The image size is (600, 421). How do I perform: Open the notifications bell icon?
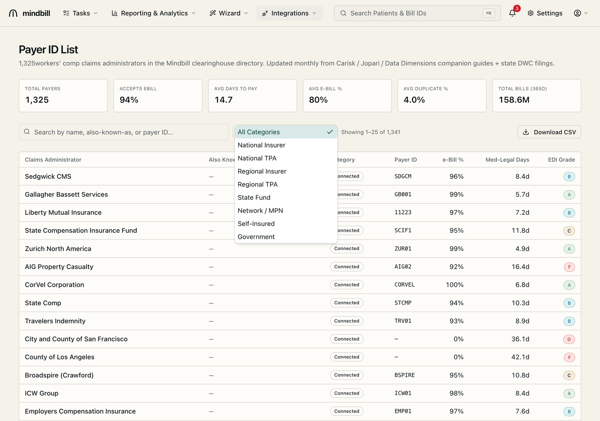tap(512, 13)
